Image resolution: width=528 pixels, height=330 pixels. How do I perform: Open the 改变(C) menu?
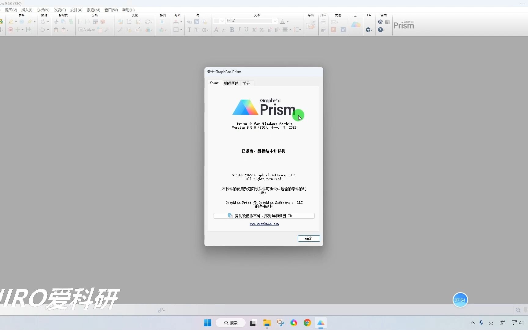(x=60, y=10)
